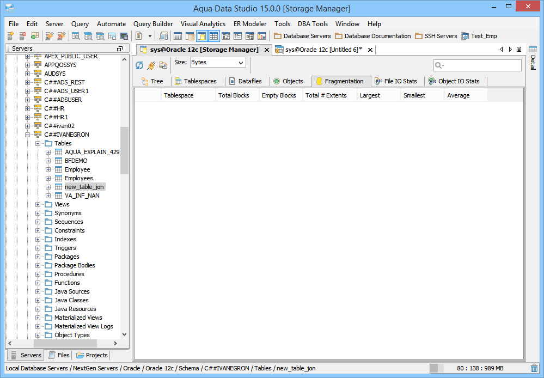Viewport: 544px width, 378px height.
Task: Open the Tools menu
Action: coord(282,24)
